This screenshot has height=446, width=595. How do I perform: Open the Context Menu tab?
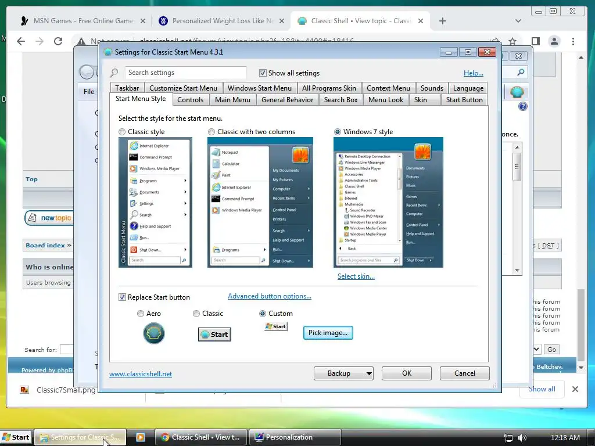point(388,88)
